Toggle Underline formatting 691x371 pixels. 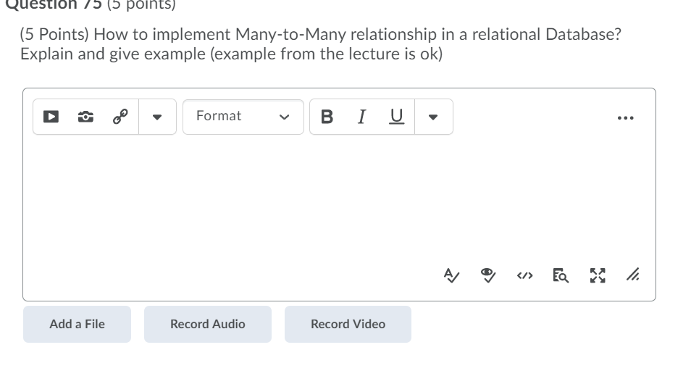point(397,117)
